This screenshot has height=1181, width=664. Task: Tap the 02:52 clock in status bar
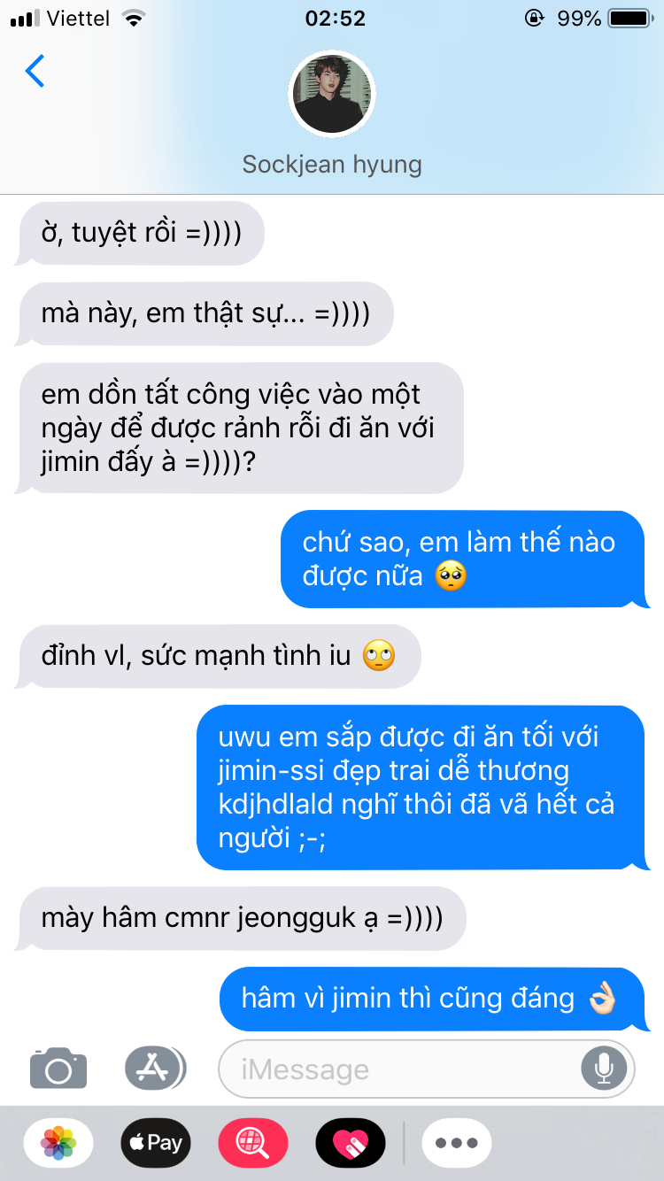coord(335,19)
